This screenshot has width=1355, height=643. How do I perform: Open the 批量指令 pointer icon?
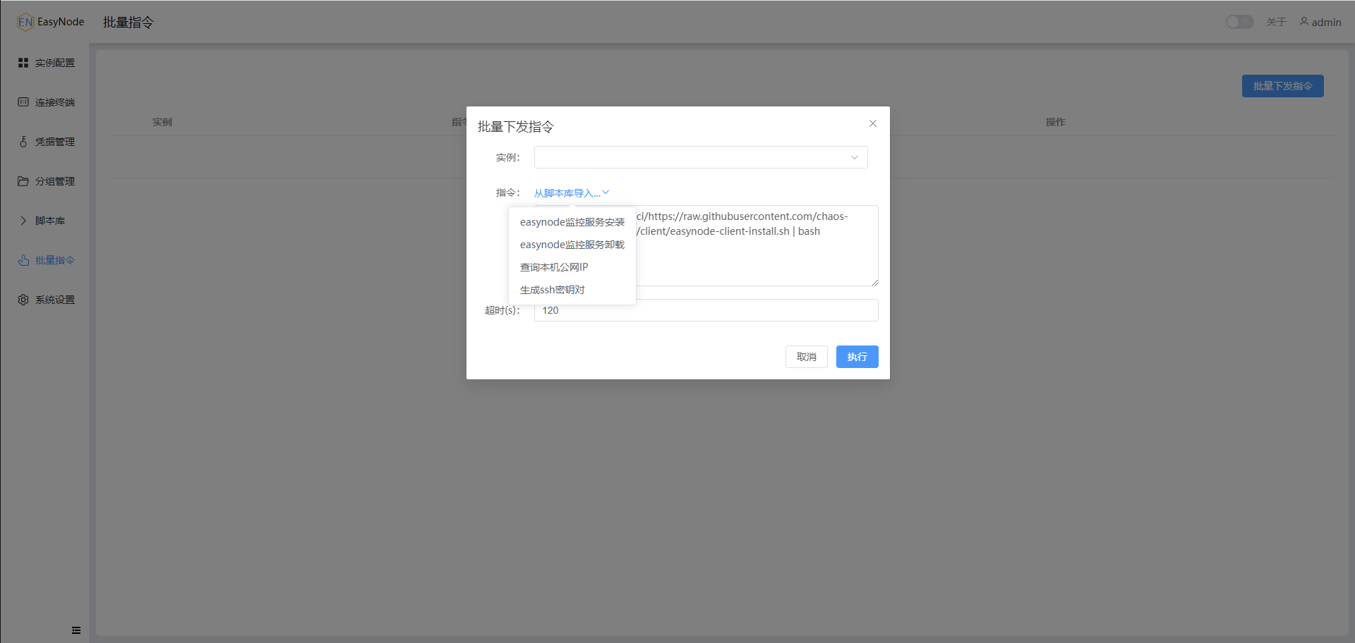23,260
